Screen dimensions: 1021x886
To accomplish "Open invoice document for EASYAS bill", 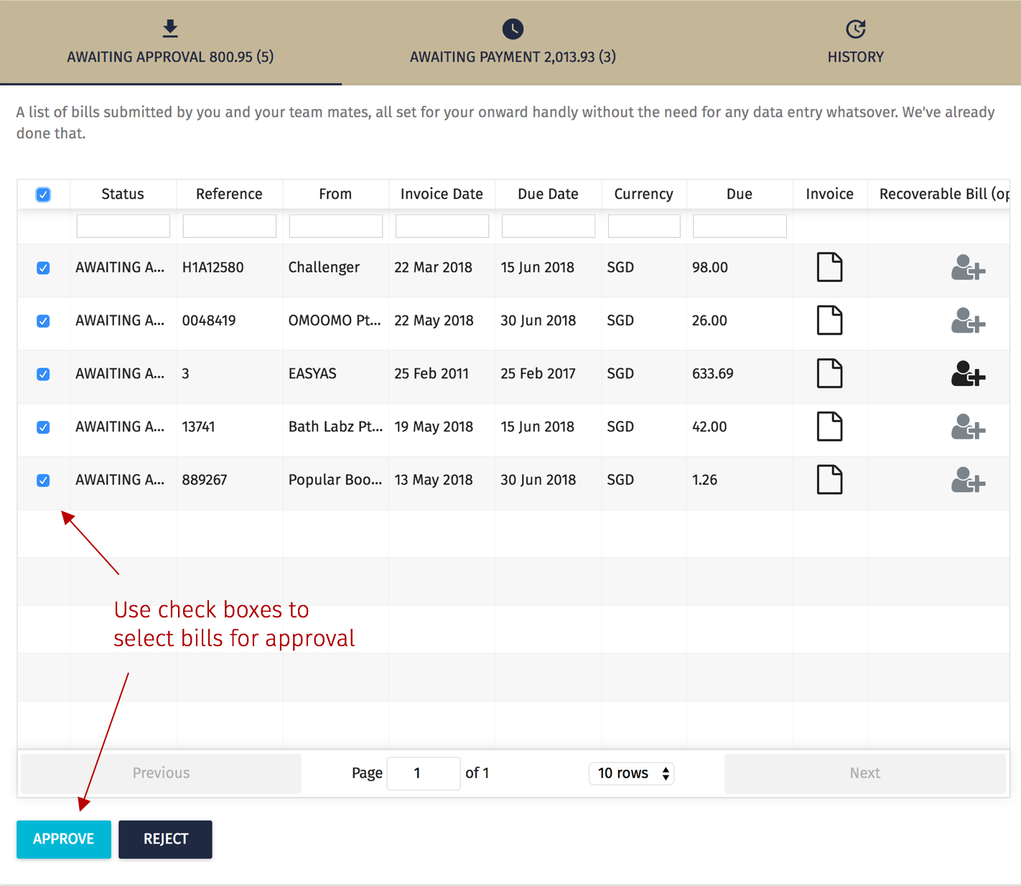I will click(x=829, y=373).
